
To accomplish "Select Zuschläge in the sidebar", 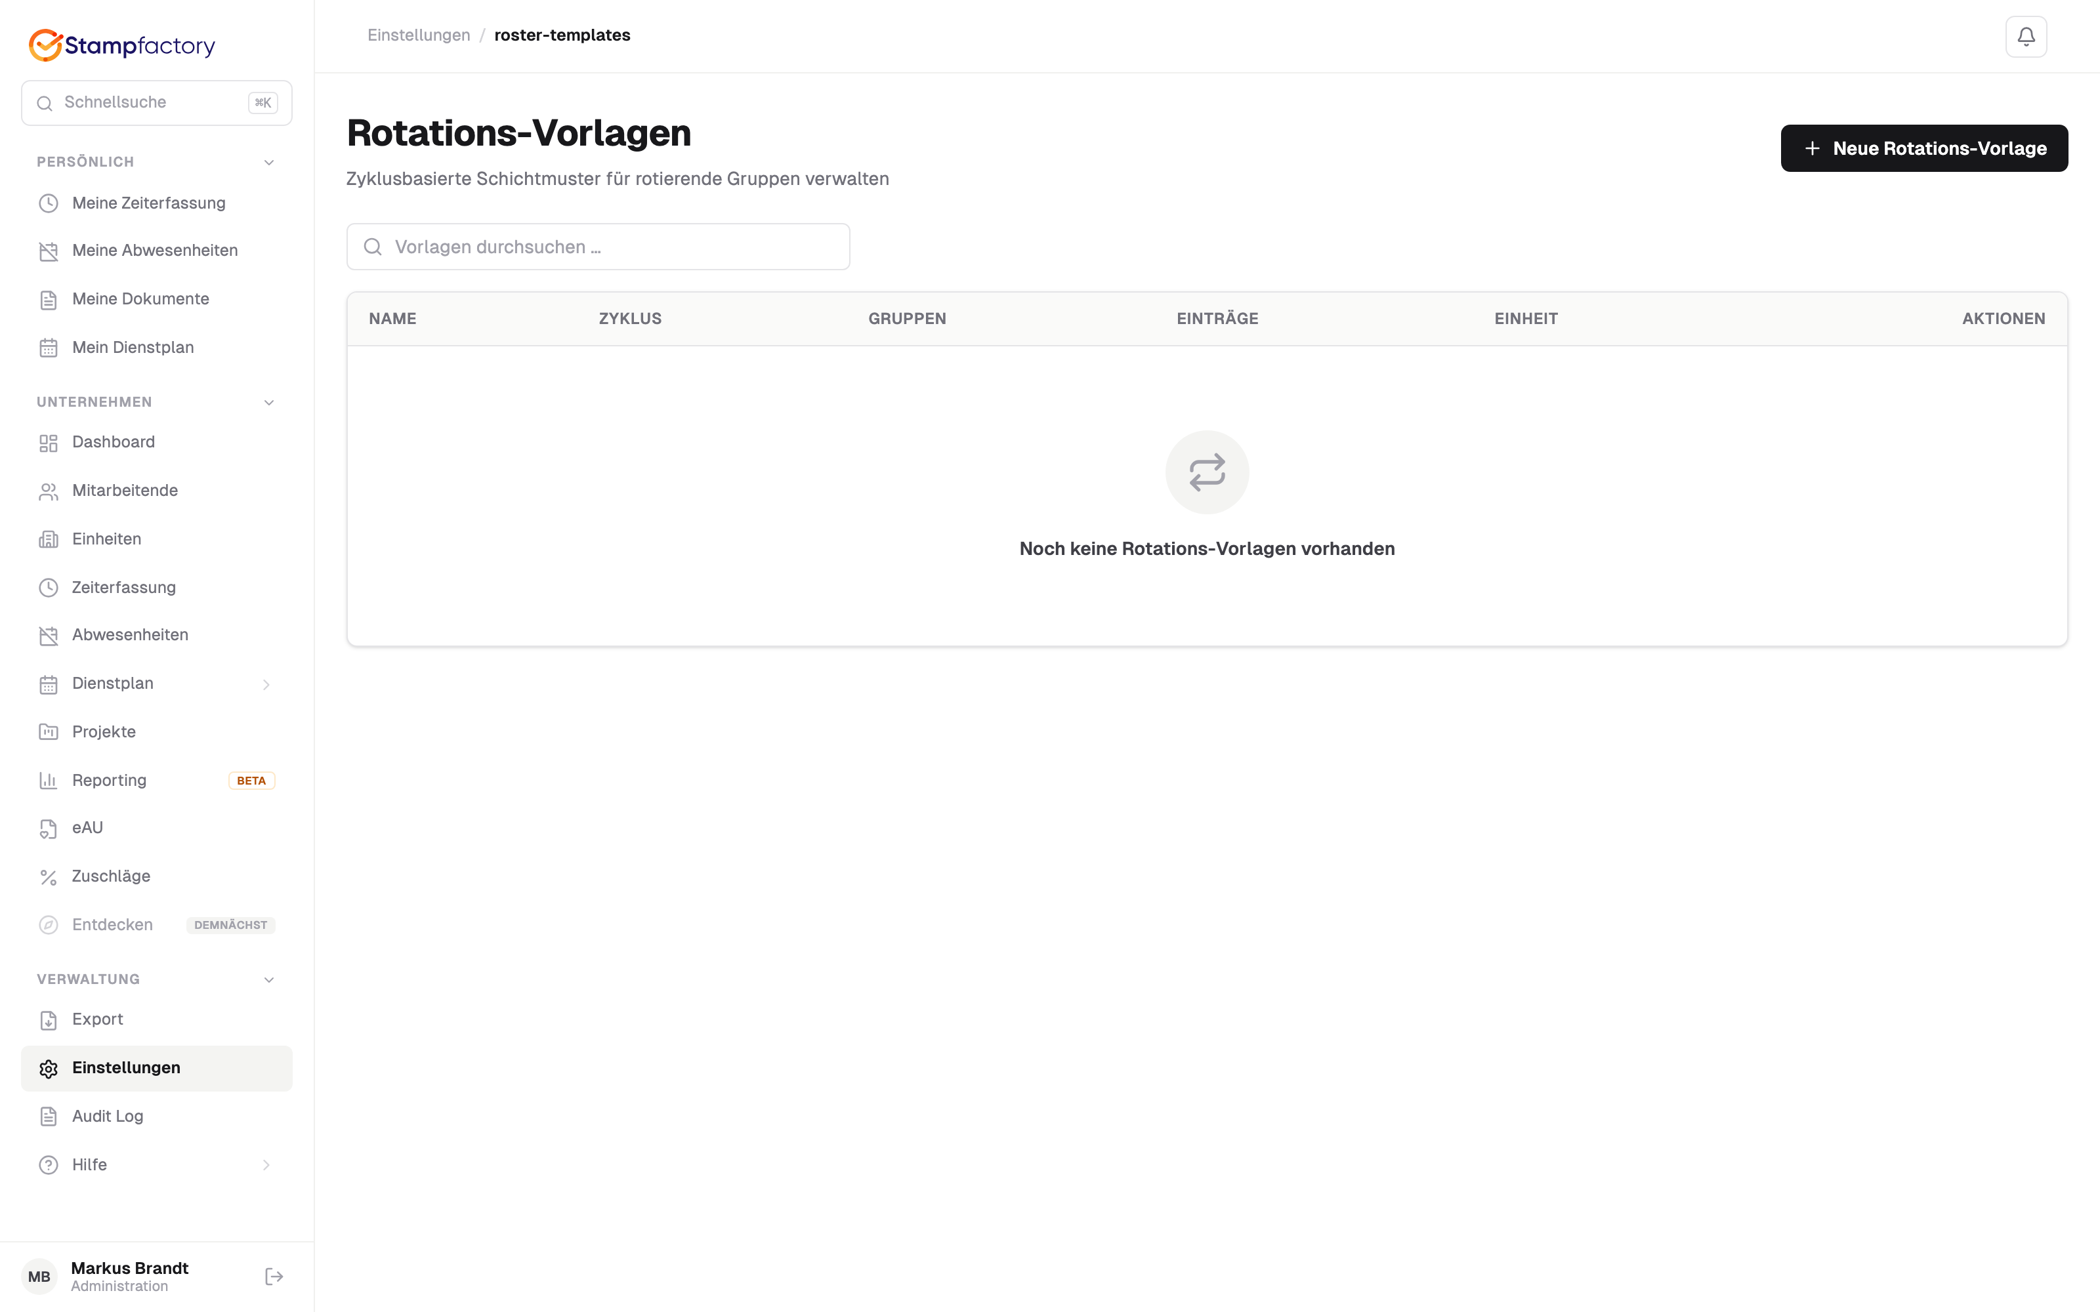I will (156, 876).
